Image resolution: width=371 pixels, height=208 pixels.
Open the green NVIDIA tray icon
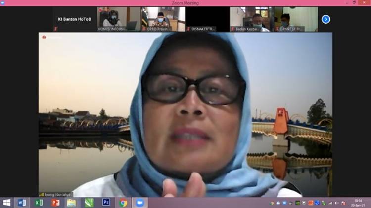(298, 203)
